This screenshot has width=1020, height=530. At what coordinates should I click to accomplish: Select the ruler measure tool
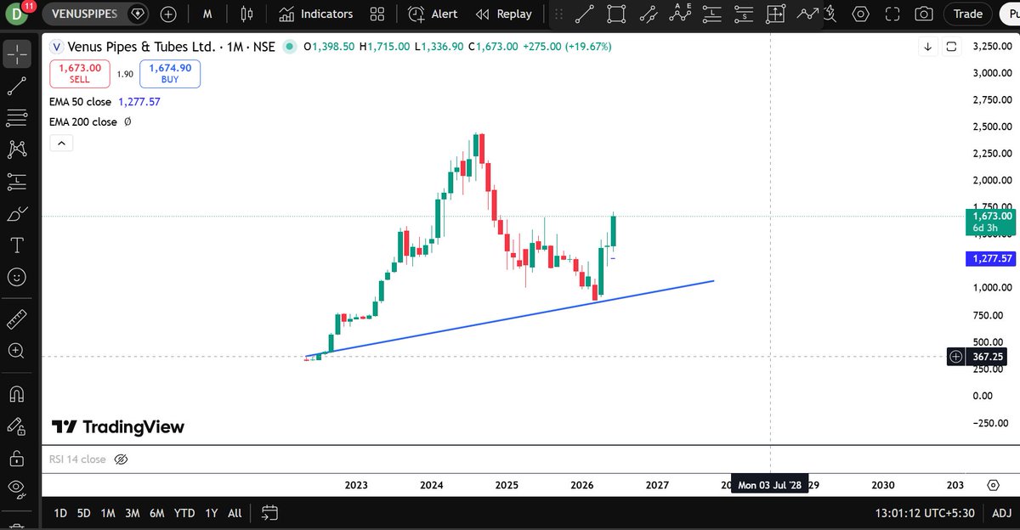17,319
